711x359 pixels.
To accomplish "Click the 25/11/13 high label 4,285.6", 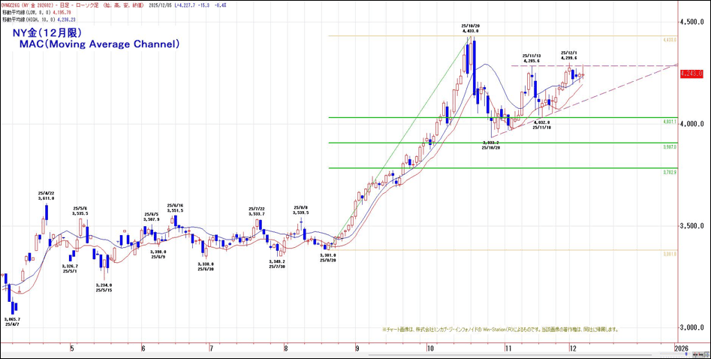I will (x=532, y=60).
